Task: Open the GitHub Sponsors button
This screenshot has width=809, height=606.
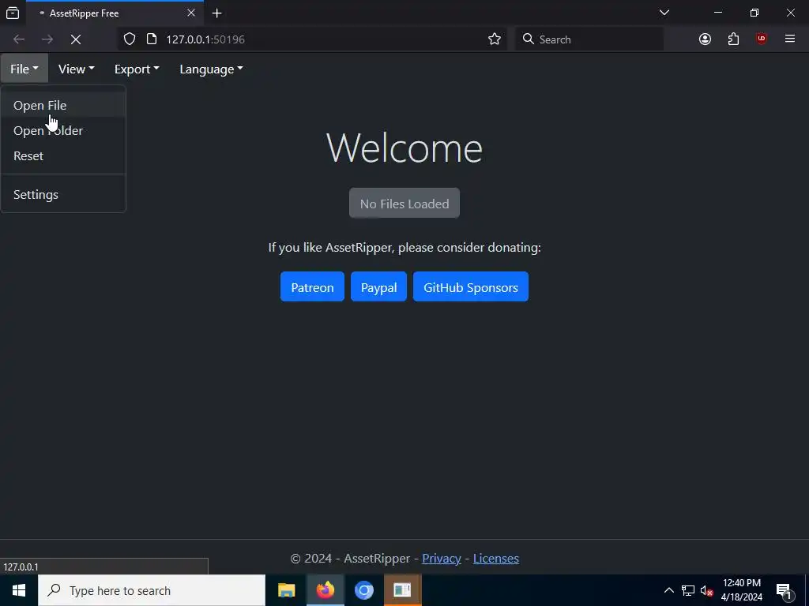Action: [471, 286]
